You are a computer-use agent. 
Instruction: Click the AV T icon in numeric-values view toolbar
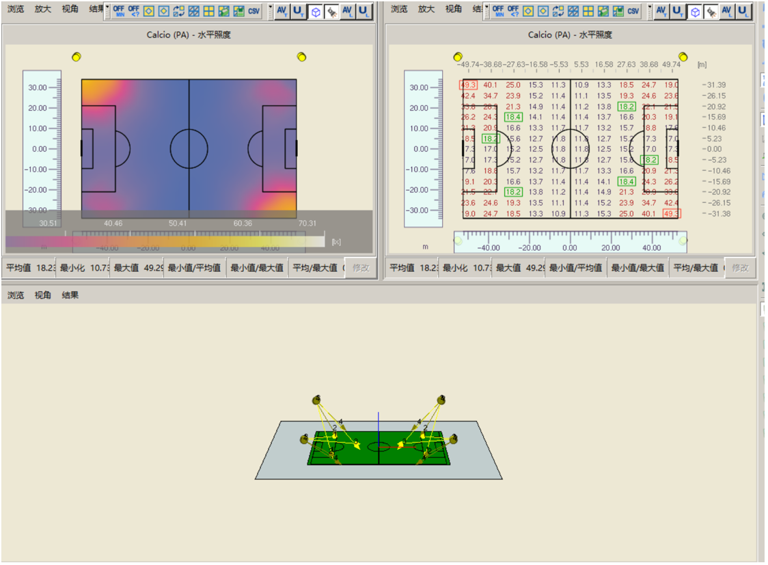click(x=661, y=11)
